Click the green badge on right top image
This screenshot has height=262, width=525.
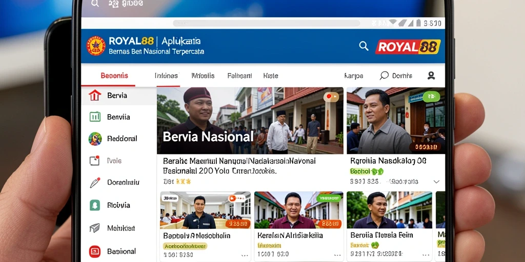(x=431, y=97)
